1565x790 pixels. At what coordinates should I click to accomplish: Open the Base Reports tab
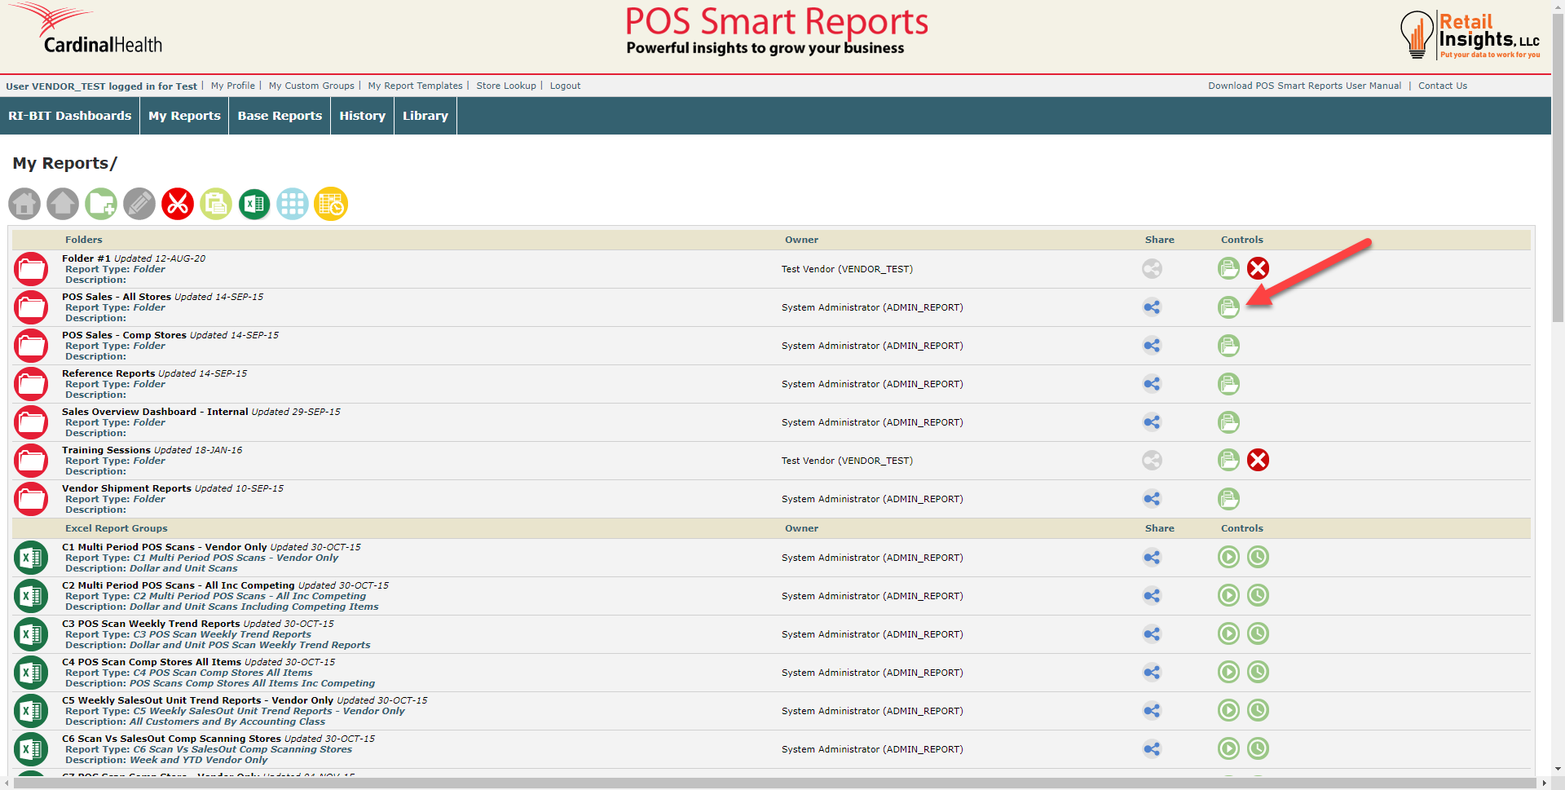tap(280, 116)
